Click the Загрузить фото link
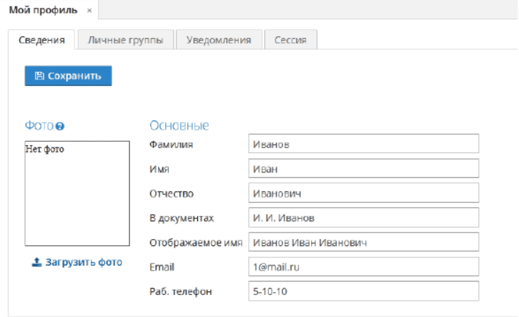 tap(77, 262)
